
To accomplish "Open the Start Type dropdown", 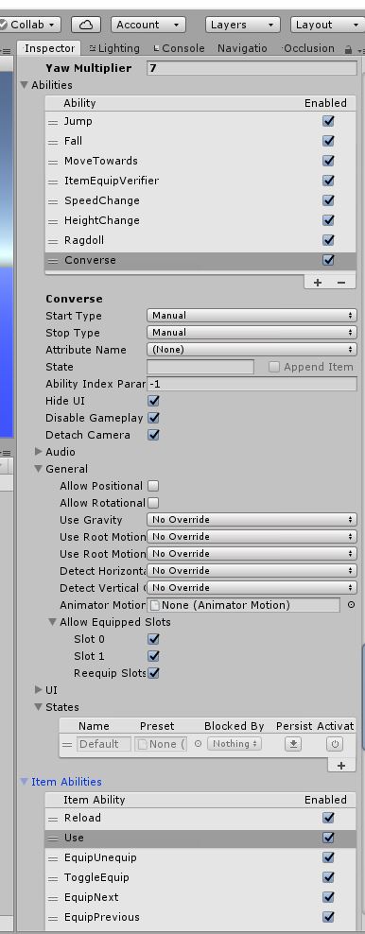I will pyautogui.click(x=252, y=315).
